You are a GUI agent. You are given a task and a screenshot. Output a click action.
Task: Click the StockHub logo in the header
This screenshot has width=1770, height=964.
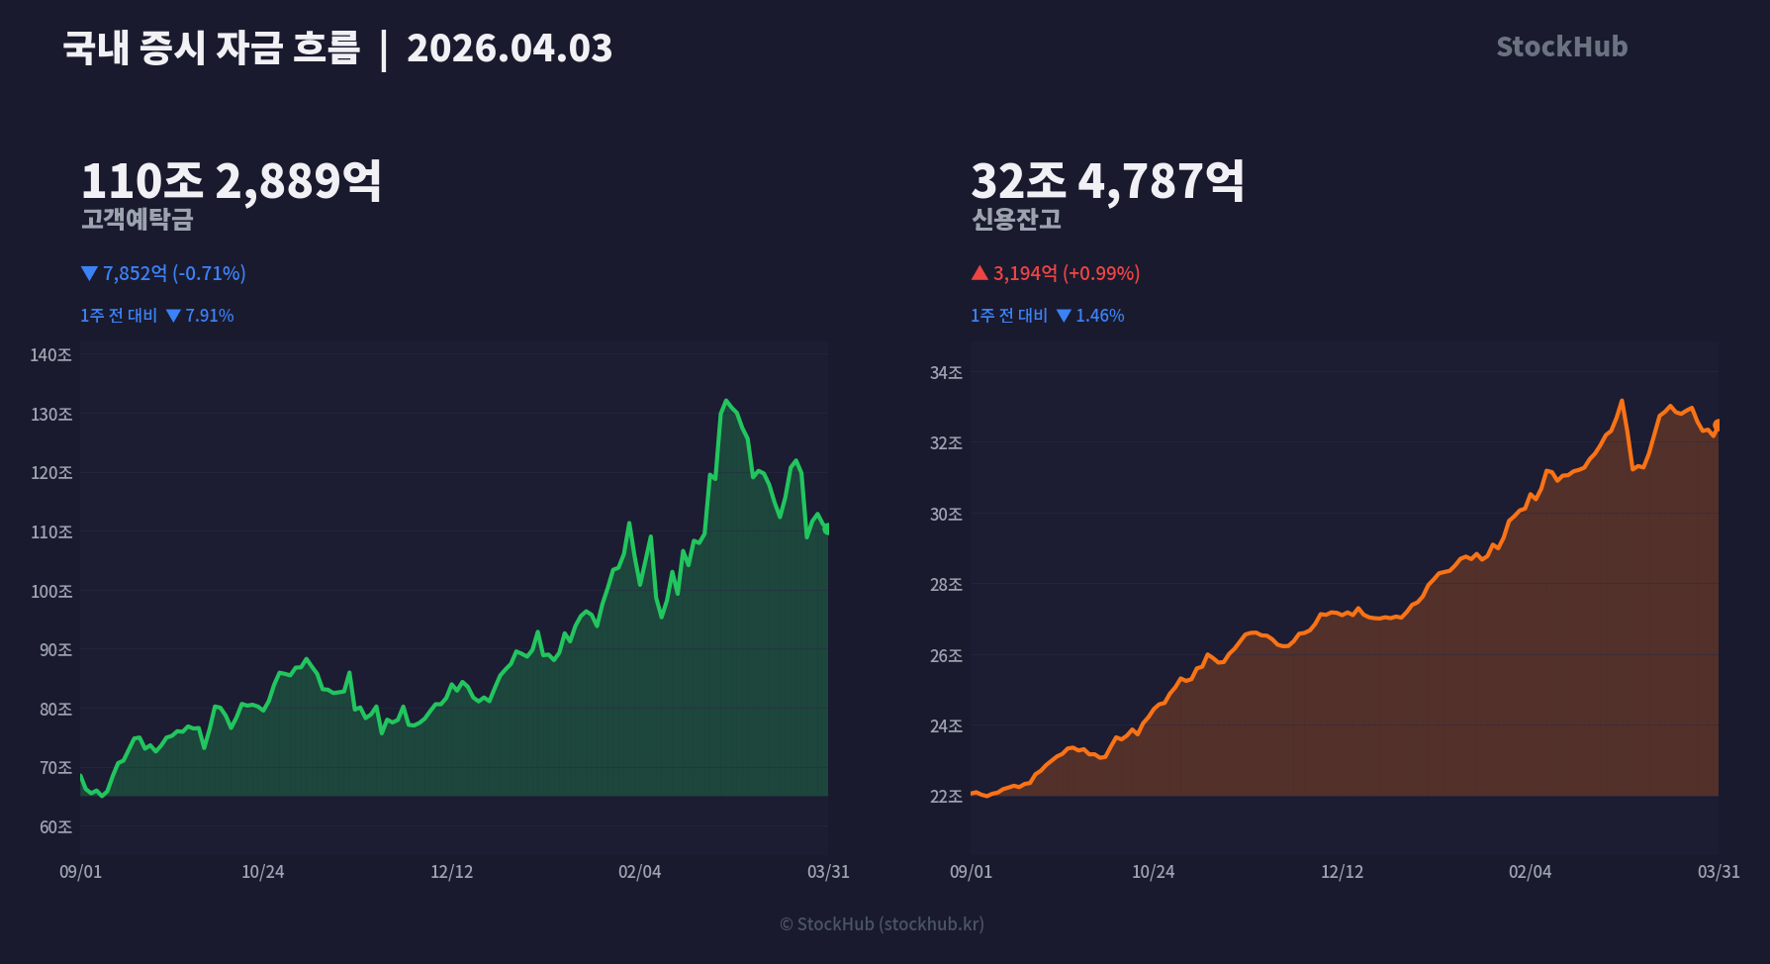pos(1561,47)
